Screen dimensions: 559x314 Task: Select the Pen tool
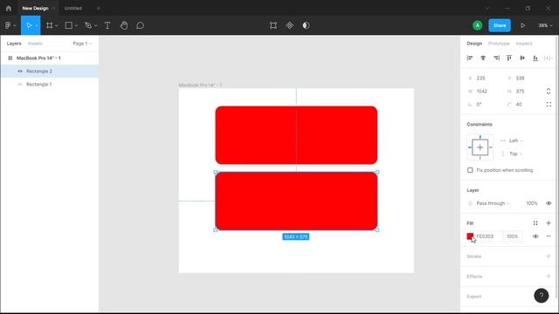[88, 25]
